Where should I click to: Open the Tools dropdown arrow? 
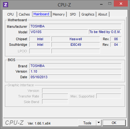pyautogui.click(x=99, y=123)
